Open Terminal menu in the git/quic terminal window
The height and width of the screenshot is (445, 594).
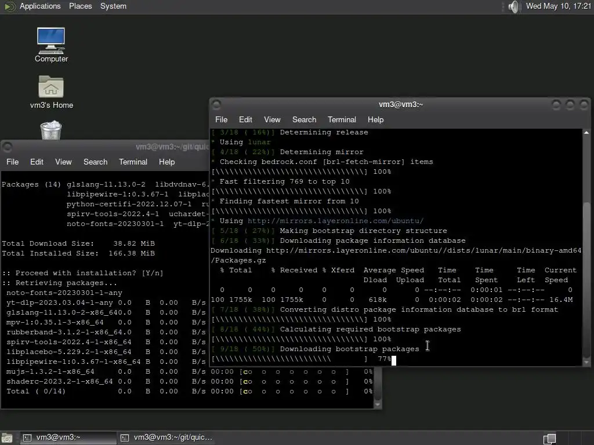[x=133, y=162]
